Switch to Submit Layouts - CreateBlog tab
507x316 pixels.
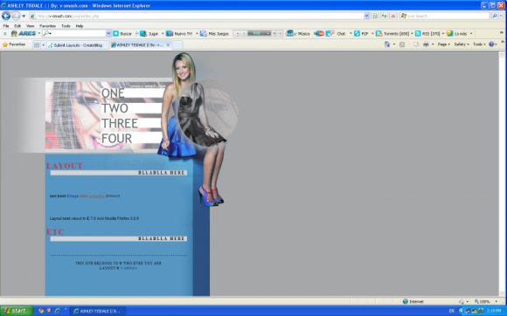pyautogui.click(x=78, y=45)
